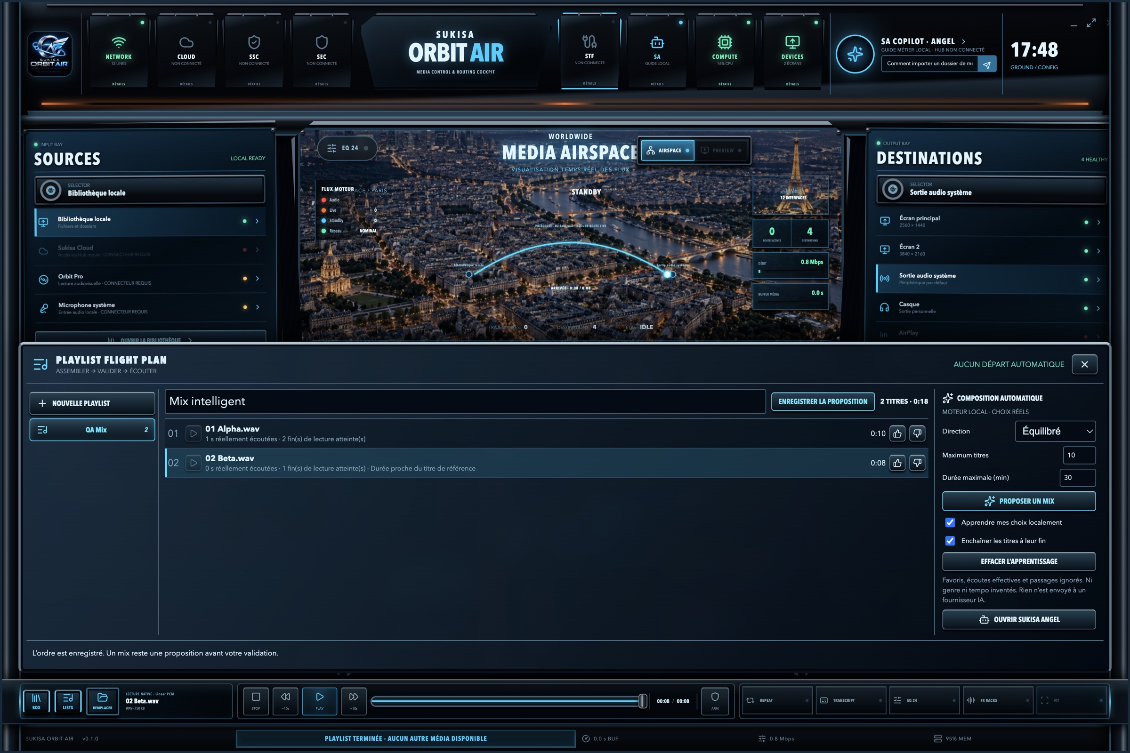Toggle Repeat mode
This screenshot has width=1130, height=753.
777,701
